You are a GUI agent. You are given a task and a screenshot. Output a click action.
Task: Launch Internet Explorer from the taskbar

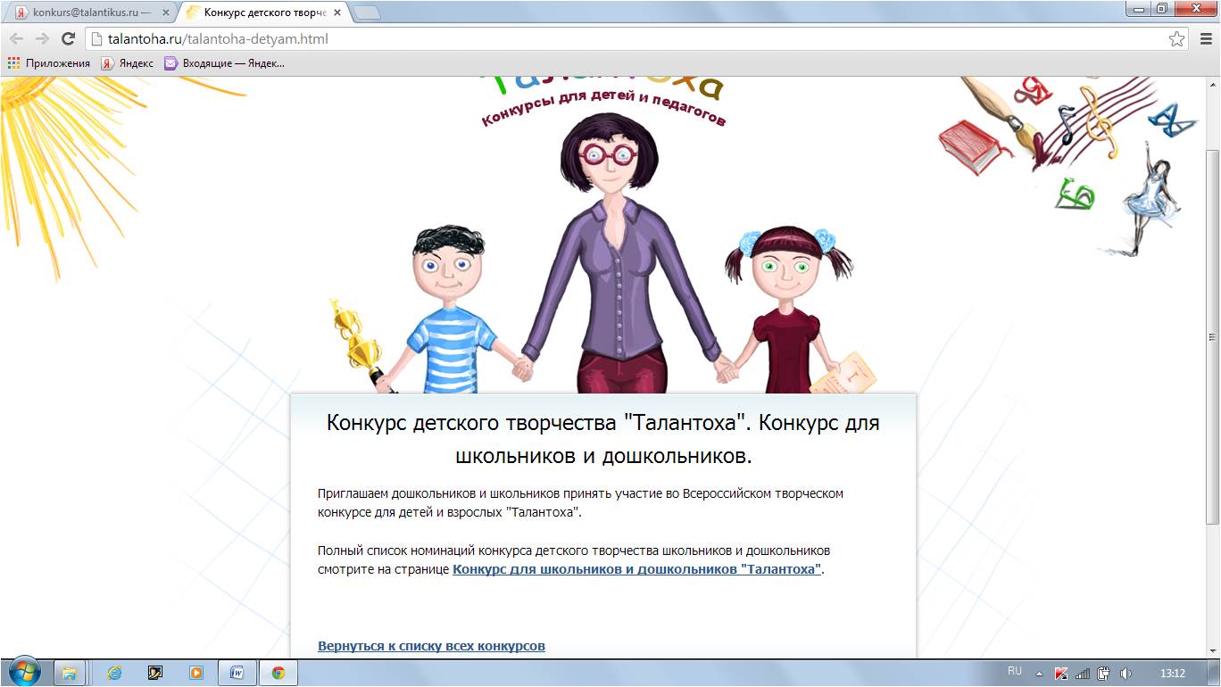[114, 673]
